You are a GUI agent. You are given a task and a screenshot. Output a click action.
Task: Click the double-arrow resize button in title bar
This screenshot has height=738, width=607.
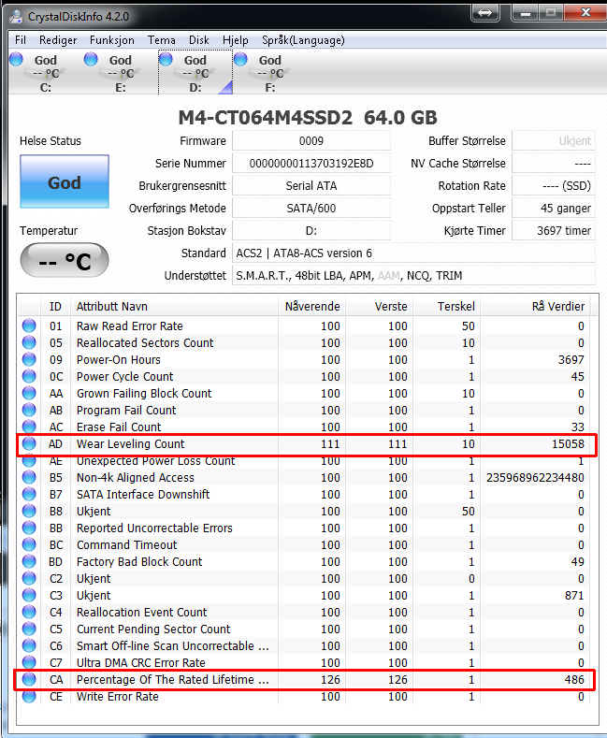484,13
